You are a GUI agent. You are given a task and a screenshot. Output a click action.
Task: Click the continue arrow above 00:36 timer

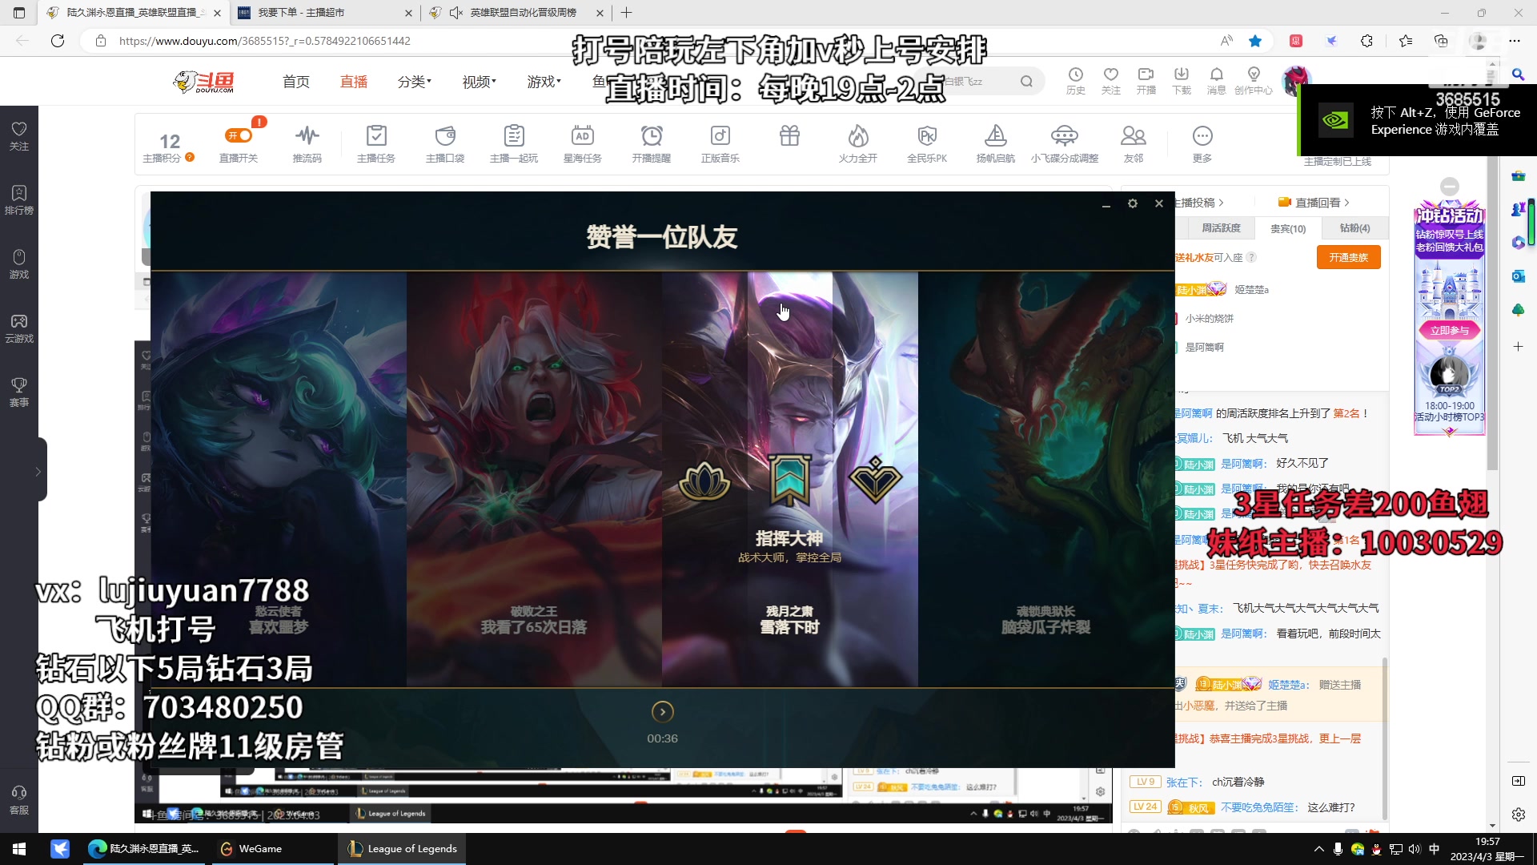(x=663, y=712)
